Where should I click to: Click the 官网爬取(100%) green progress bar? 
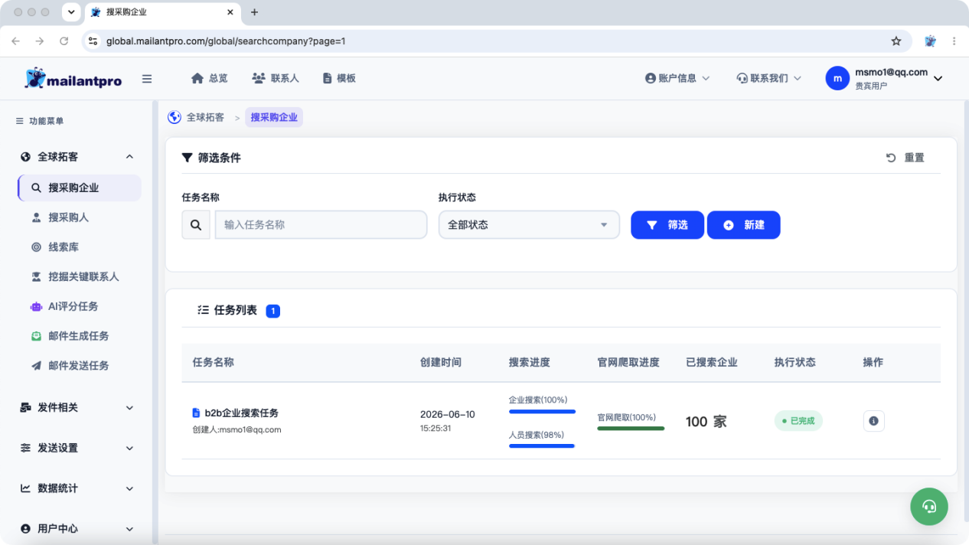631,429
